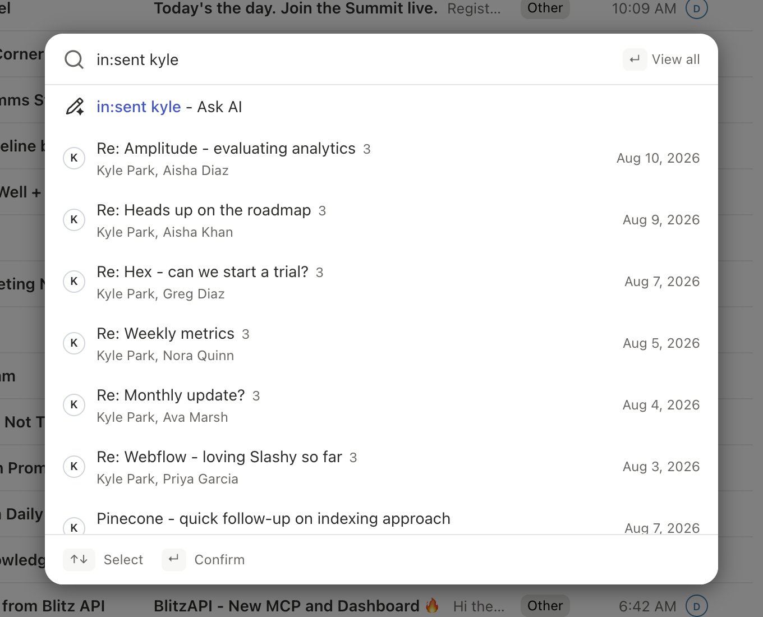Click 'Kyle Park, Aisha Khan' participants line
The image size is (763, 617).
(x=165, y=232)
